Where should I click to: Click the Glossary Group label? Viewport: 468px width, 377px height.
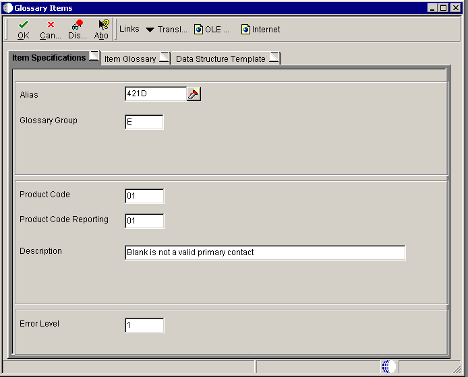click(x=49, y=121)
